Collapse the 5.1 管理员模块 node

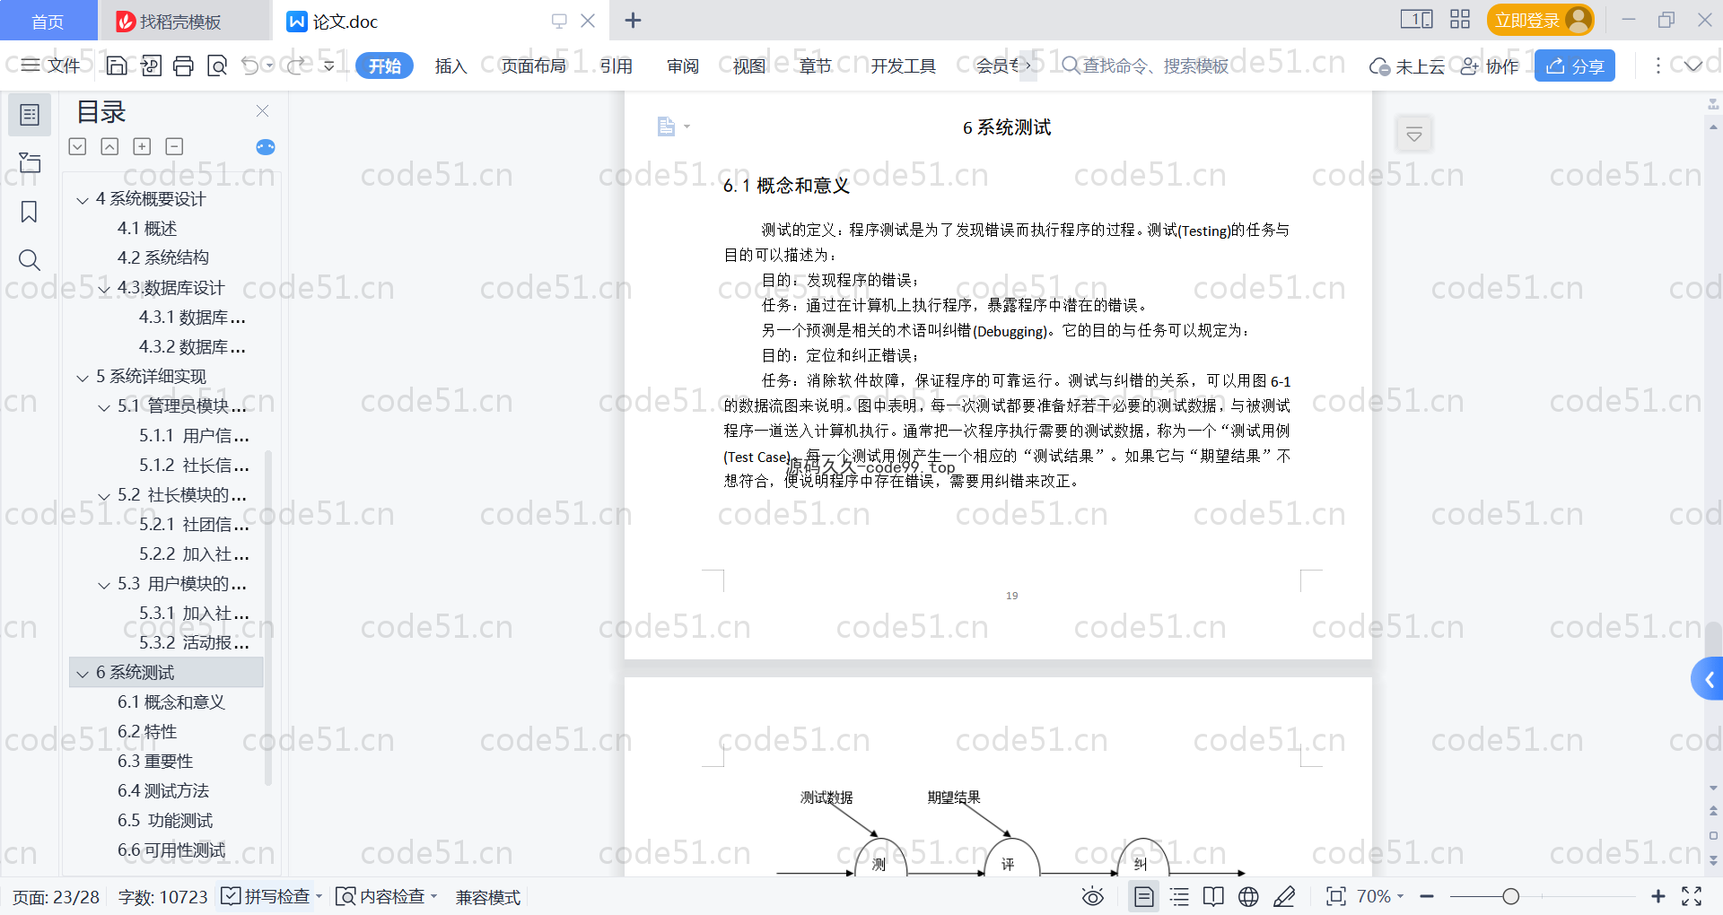104,407
